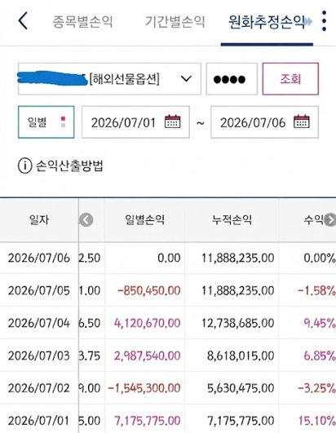Tap the back arrow icon

pyautogui.click(x=23, y=20)
